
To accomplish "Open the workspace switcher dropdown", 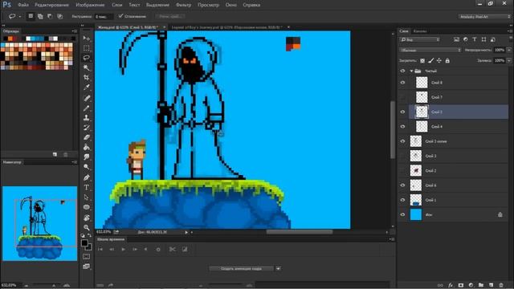I will coord(485,16).
